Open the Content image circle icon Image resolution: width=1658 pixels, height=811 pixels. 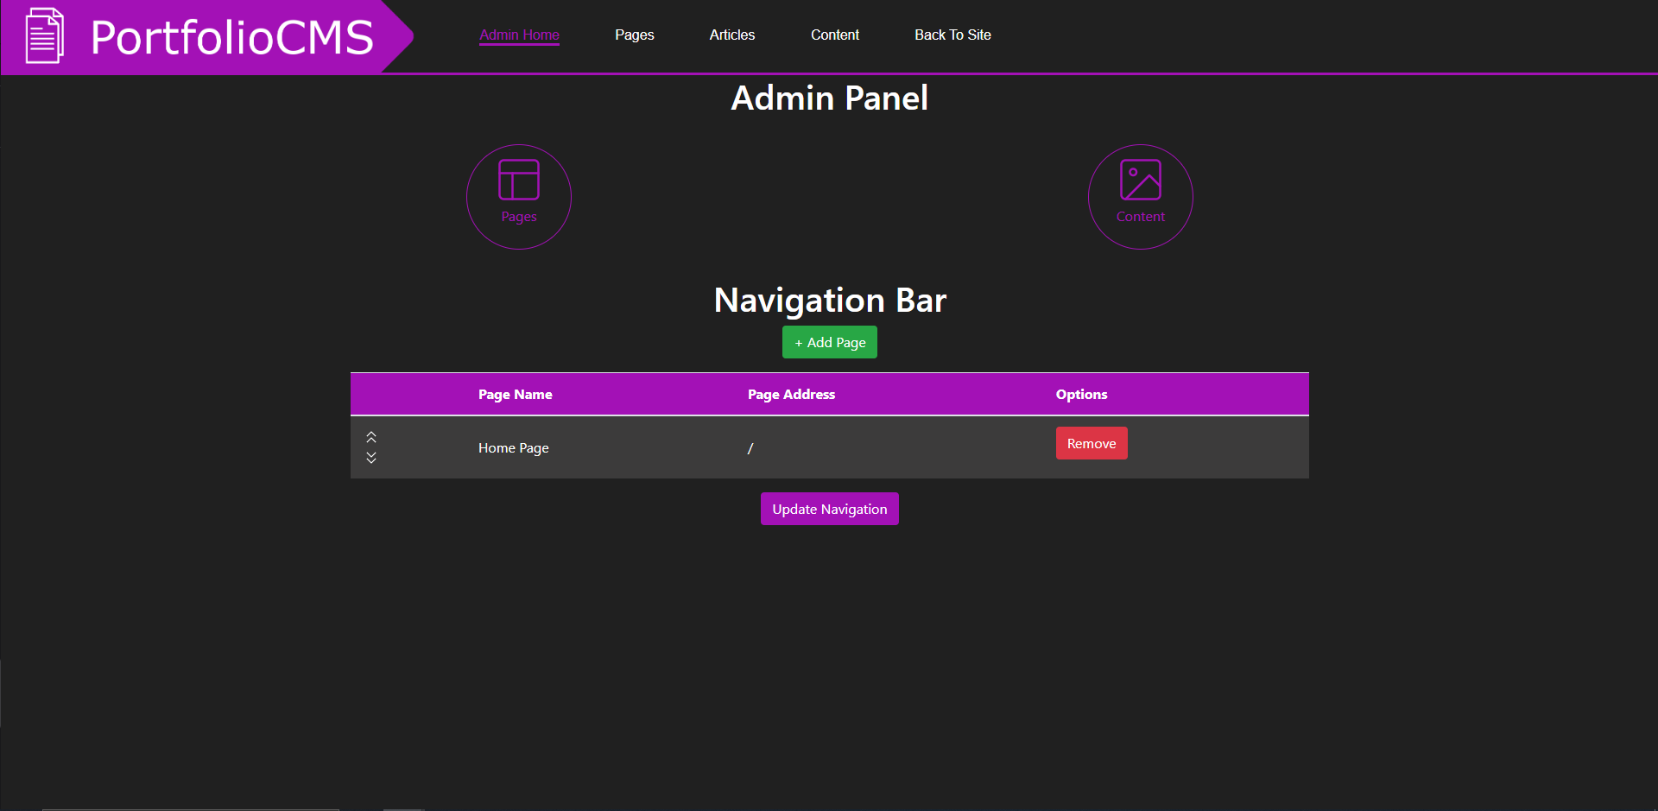[x=1141, y=197]
